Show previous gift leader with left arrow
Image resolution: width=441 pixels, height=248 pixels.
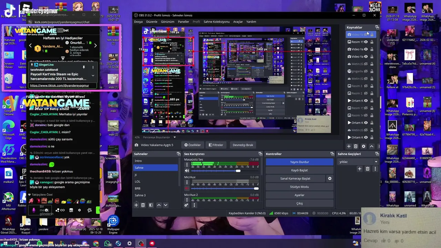tap(30, 45)
